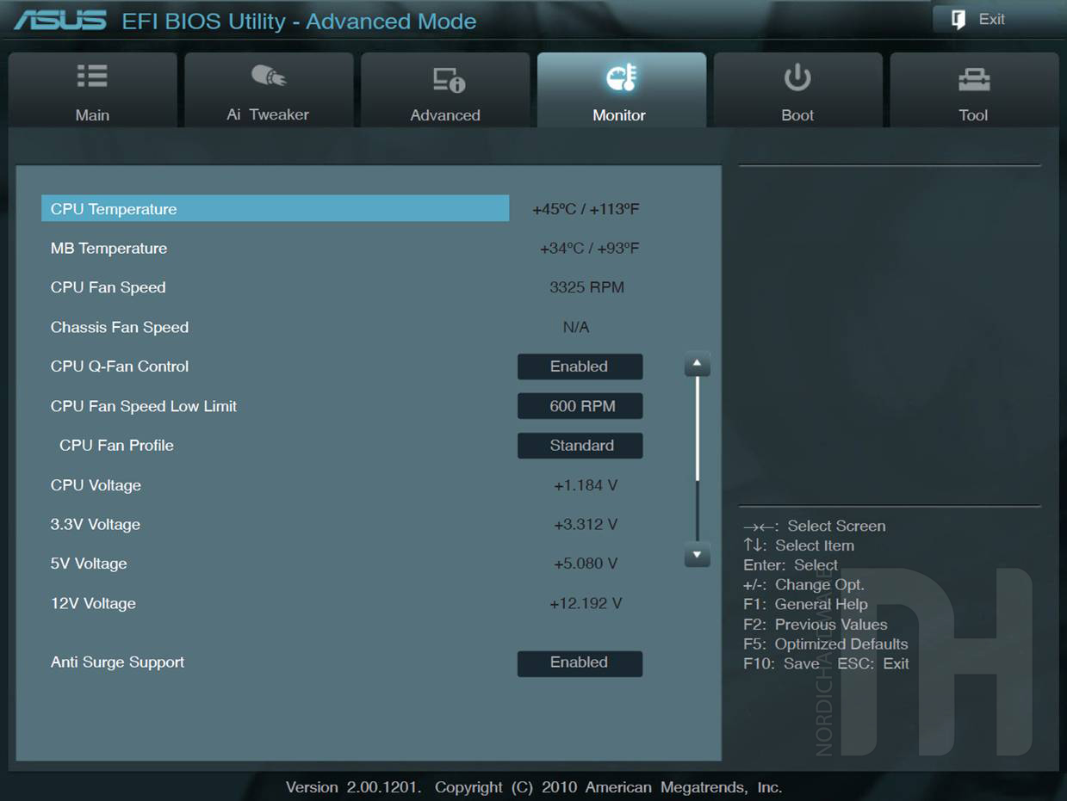Image resolution: width=1067 pixels, height=801 pixels.
Task: Open CPU Fan Profile Standard dropdown
Action: click(580, 446)
